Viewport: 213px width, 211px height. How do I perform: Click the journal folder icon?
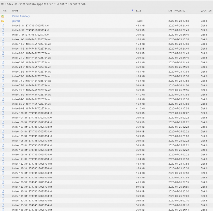tap(3, 21)
